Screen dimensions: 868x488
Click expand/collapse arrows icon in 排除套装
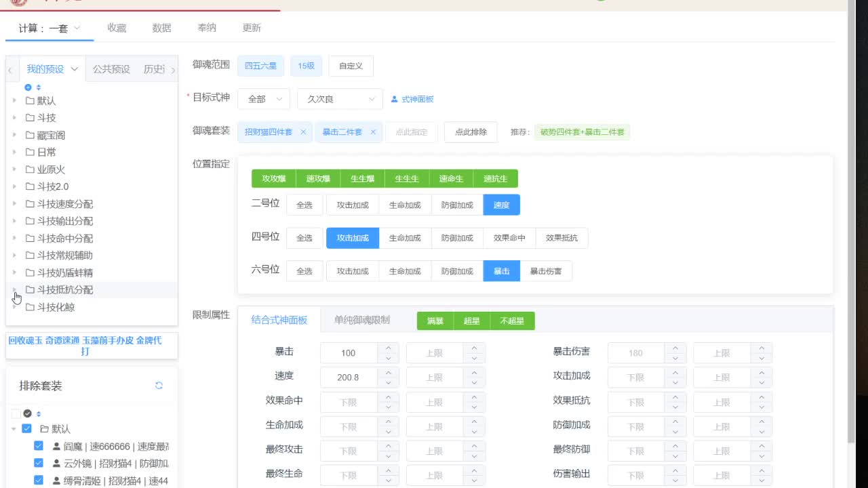pyautogui.click(x=39, y=413)
